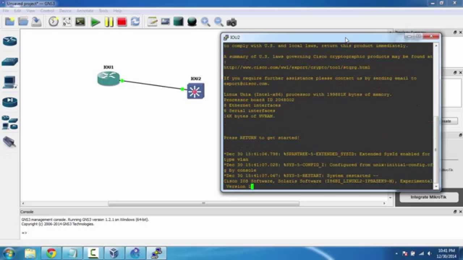
Task: Click the IOU2 terminal scroll-up arrow
Action: (x=436, y=45)
